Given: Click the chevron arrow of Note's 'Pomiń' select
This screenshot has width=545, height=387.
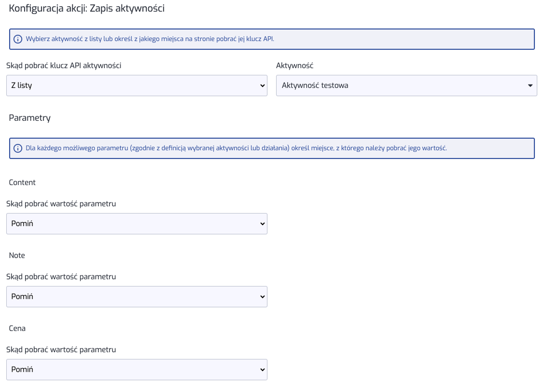Looking at the screenshot, I should pos(263,297).
